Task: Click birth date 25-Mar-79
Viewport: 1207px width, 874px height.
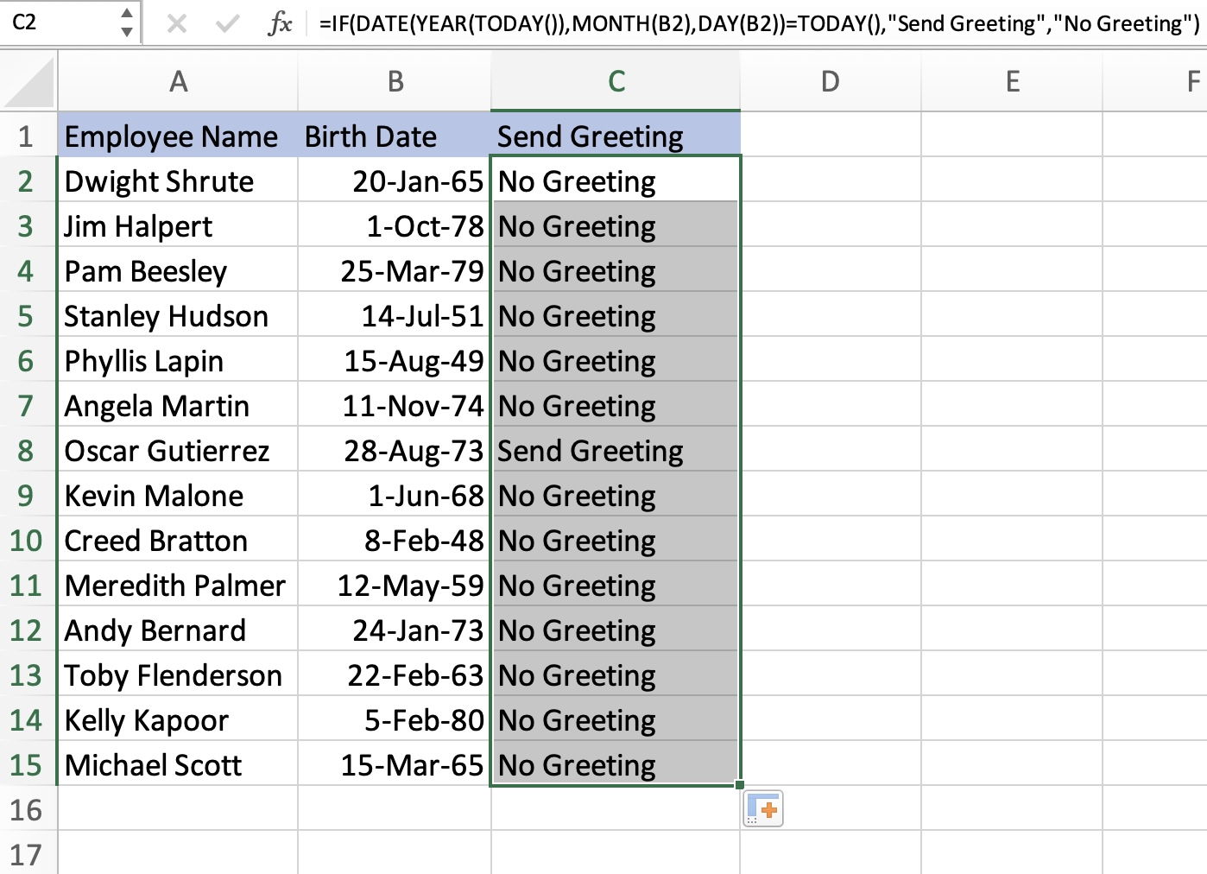Action: click(395, 270)
